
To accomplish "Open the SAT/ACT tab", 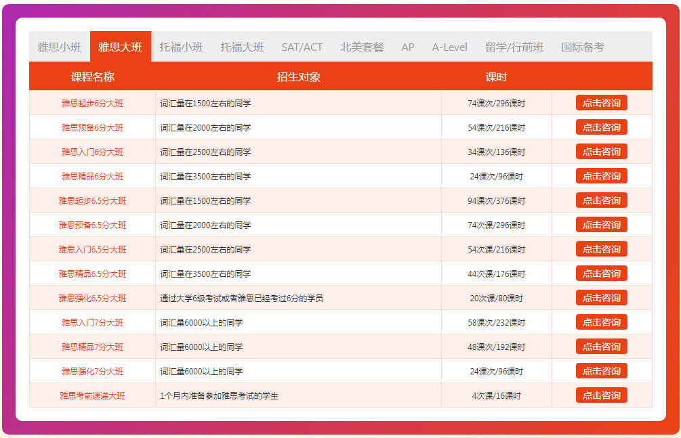I will [302, 47].
